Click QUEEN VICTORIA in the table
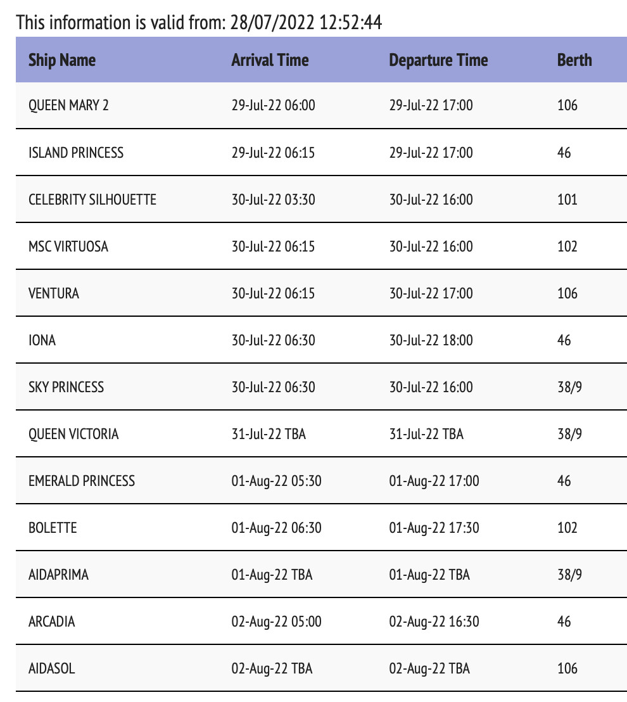 click(73, 434)
